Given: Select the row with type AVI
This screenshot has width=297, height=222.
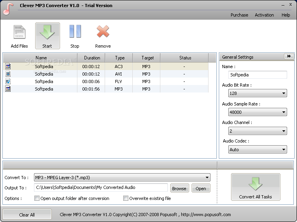Looking at the screenshot, I should click(x=106, y=74).
